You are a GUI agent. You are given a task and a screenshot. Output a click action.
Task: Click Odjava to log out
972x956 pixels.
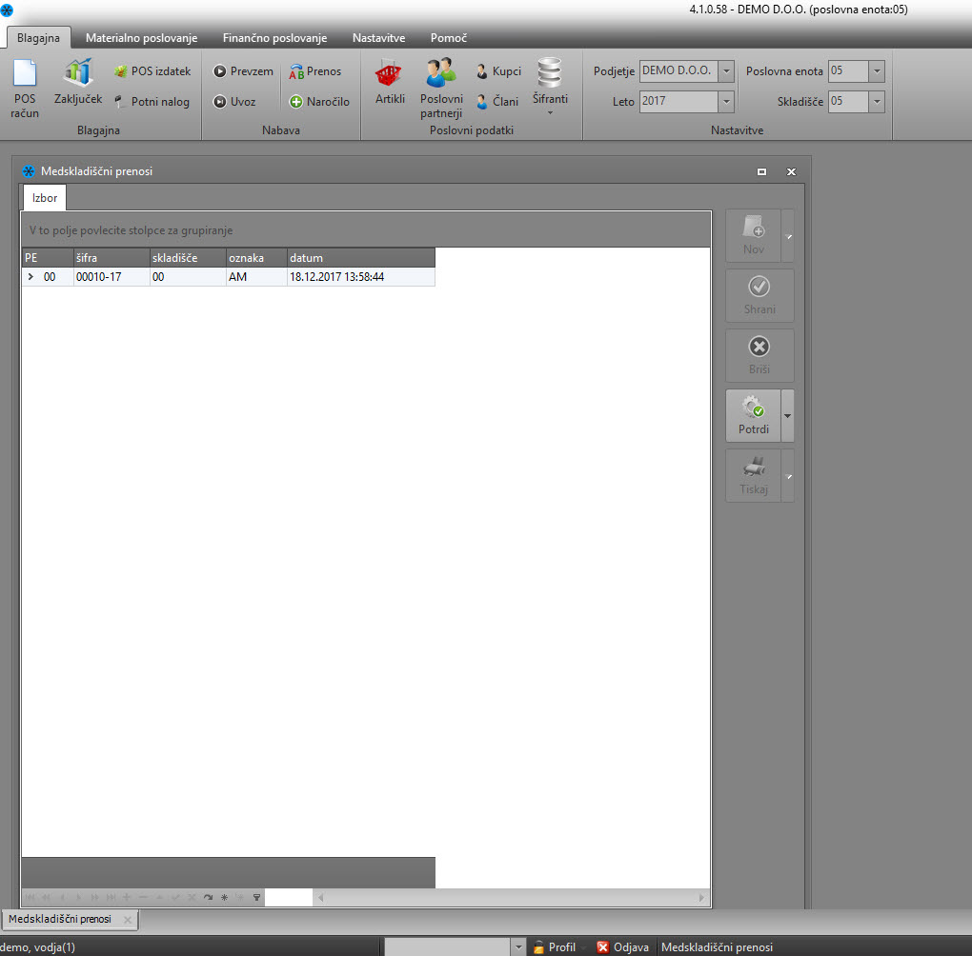(x=623, y=946)
